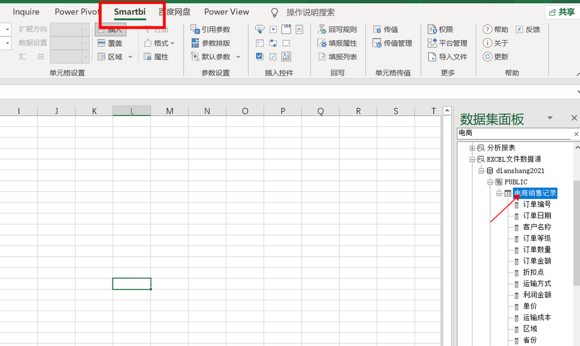
Task: Collapse the EXCEL文件数据源 tree node
Action: (x=472, y=160)
